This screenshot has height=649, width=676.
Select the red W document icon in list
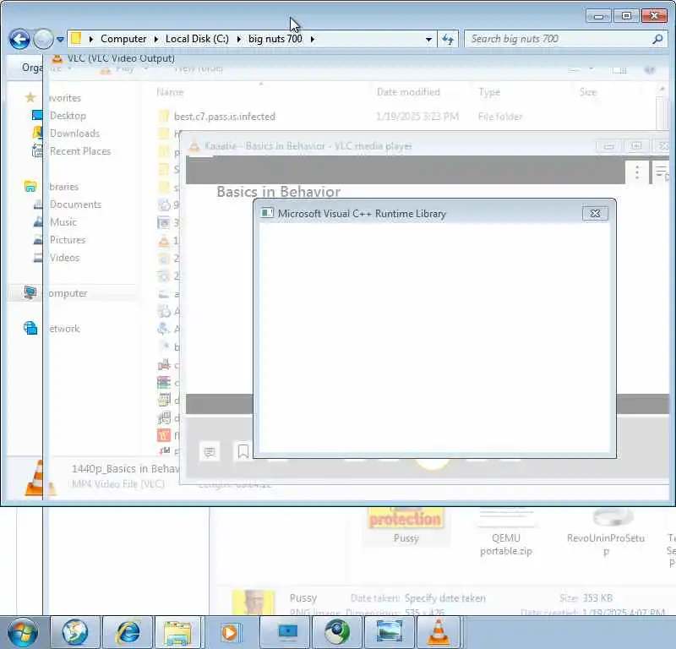[164, 435]
